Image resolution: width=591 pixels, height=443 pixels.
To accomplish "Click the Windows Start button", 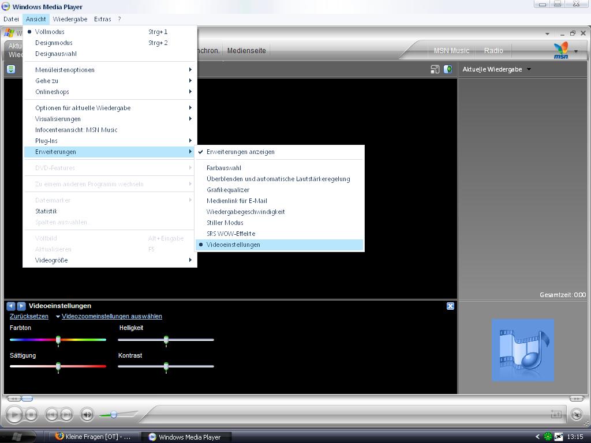I will [18, 436].
